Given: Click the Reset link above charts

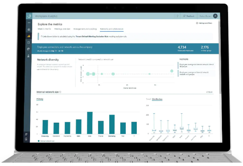Looking at the screenshot, I should pos(209,92).
